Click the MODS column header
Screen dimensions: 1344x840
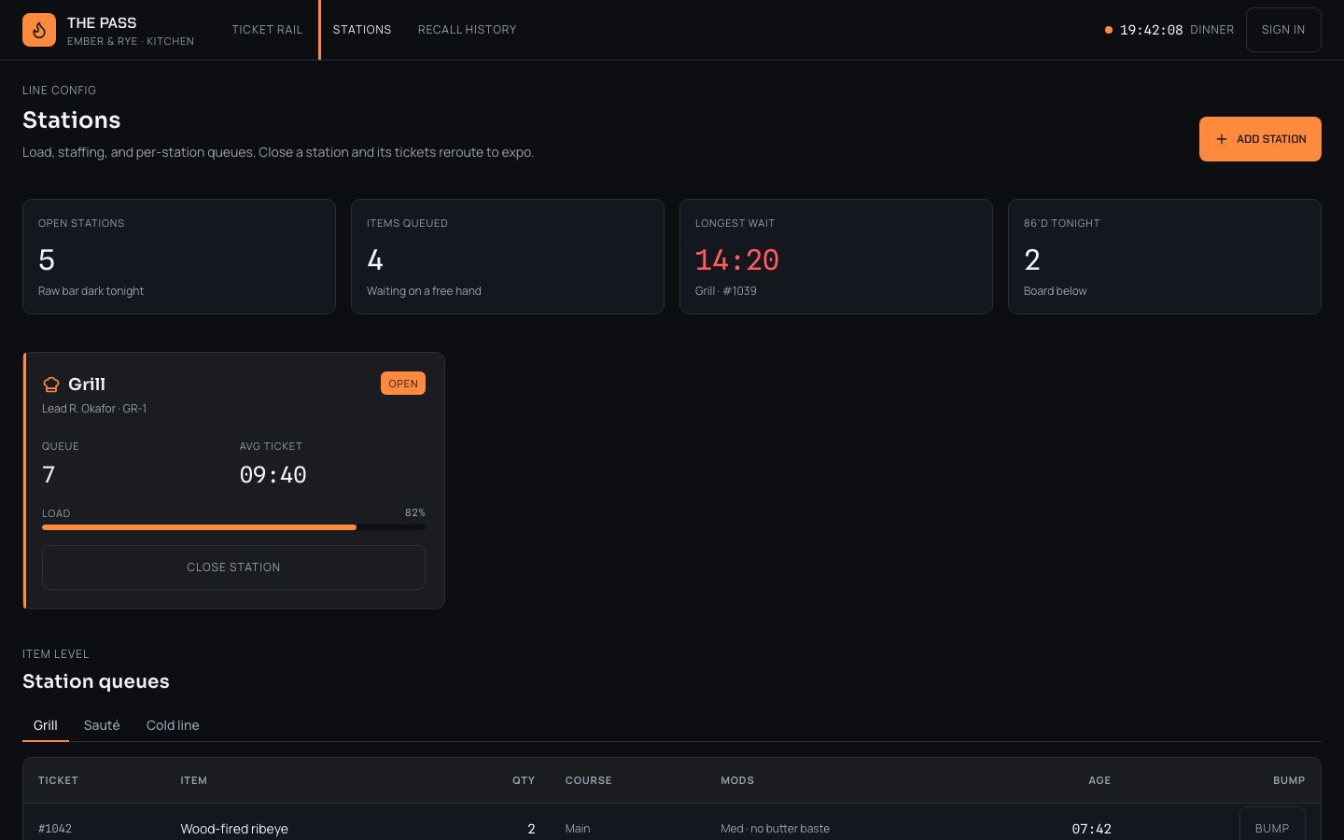click(737, 780)
